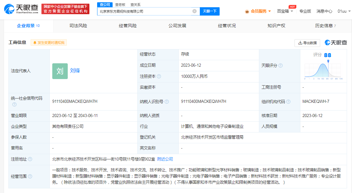Viewport: 352px width, 193px height.
Task: Click the 导出数据 export button
Action: [x=307, y=43]
